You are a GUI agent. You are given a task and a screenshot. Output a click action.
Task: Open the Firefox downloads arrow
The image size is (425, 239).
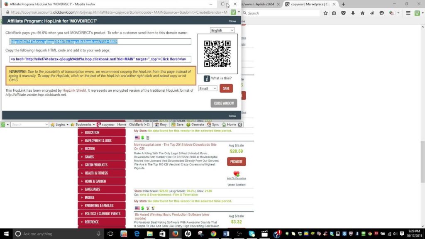353,13
